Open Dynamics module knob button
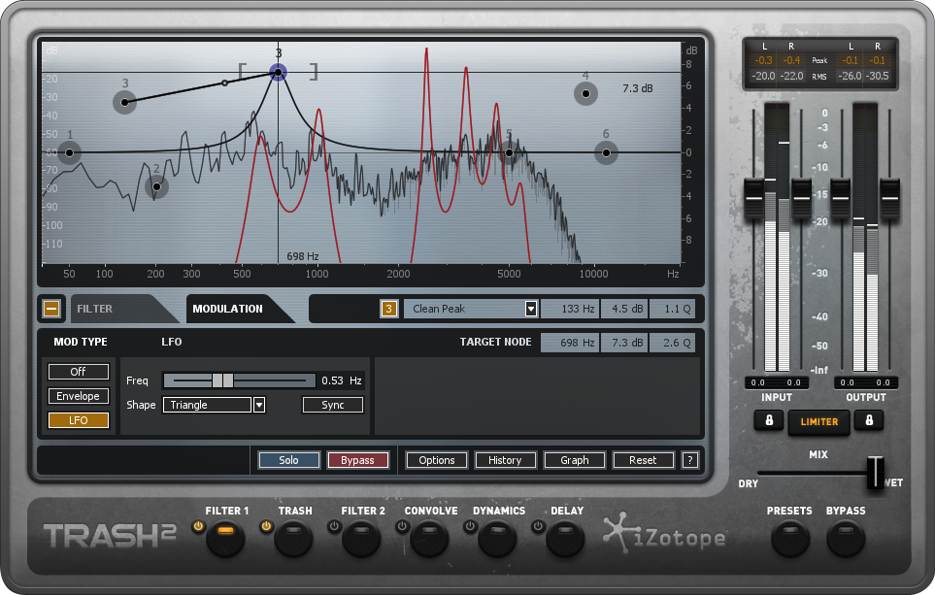 [x=497, y=539]
